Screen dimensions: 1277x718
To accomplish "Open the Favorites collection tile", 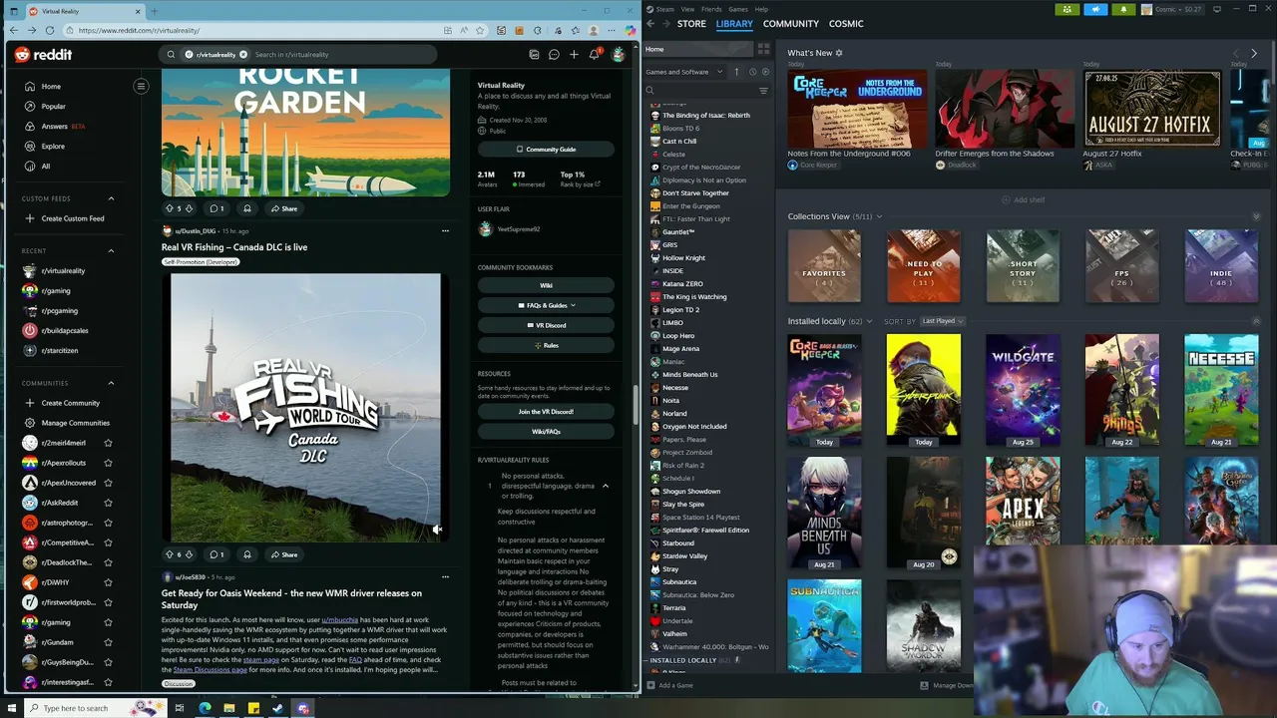I will click(x=824, y=266).
